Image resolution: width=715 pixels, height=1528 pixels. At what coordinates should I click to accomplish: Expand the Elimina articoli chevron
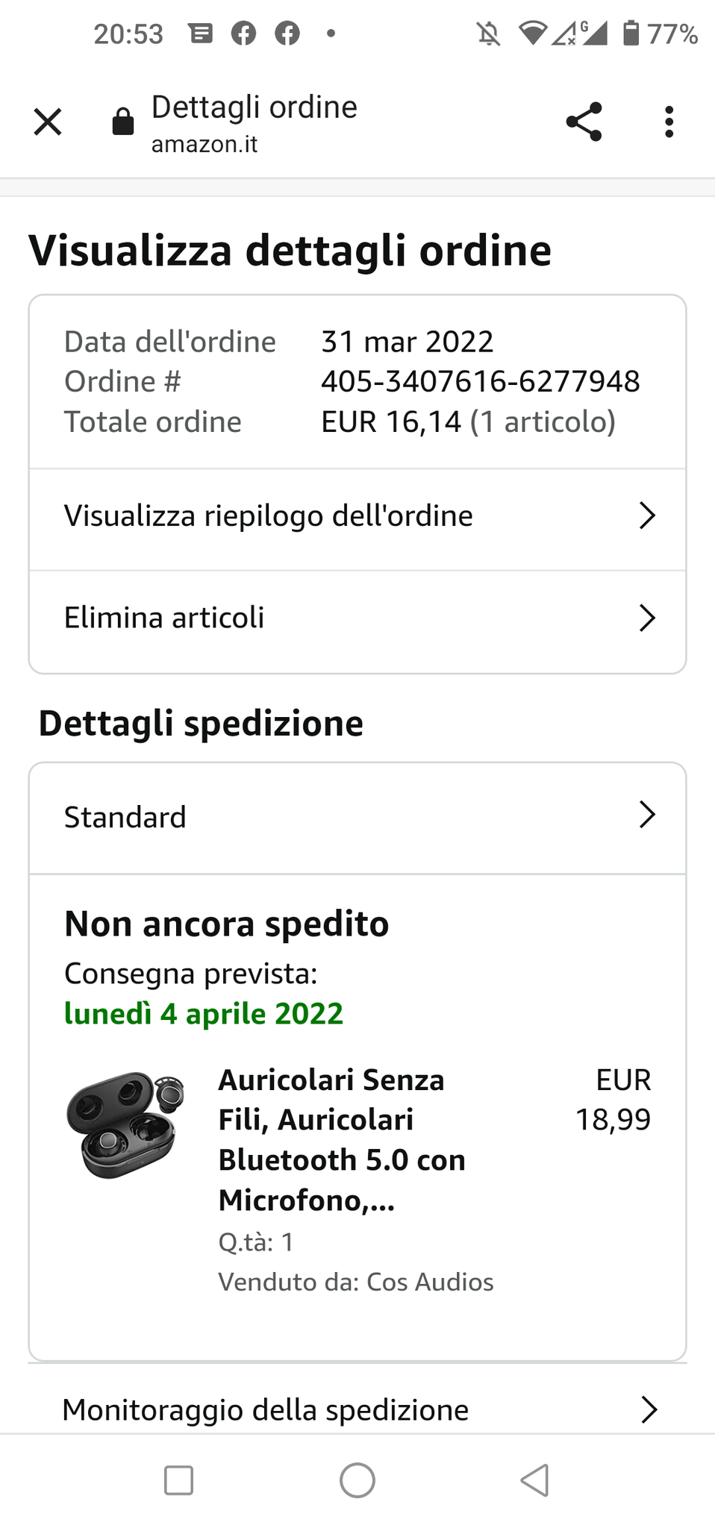click(647, 618)
